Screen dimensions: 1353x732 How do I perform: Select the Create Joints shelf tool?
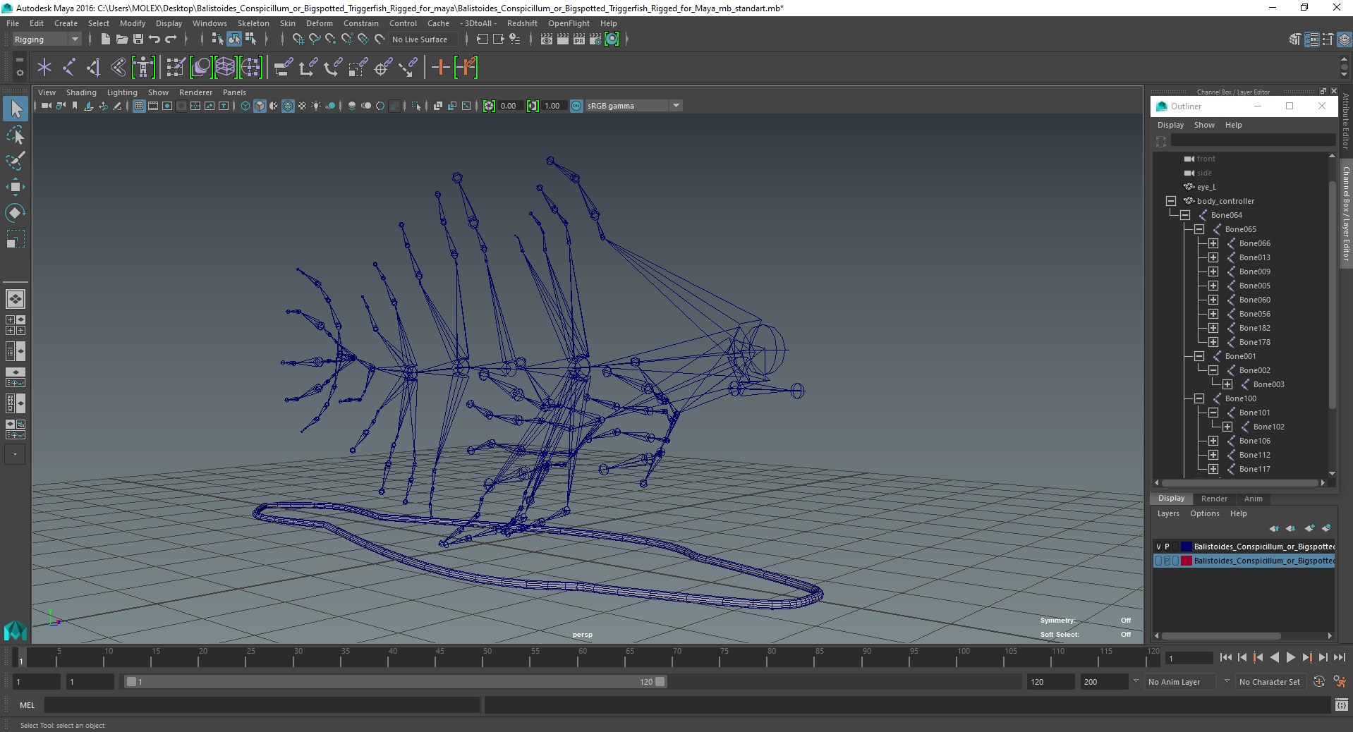[69, 68]
